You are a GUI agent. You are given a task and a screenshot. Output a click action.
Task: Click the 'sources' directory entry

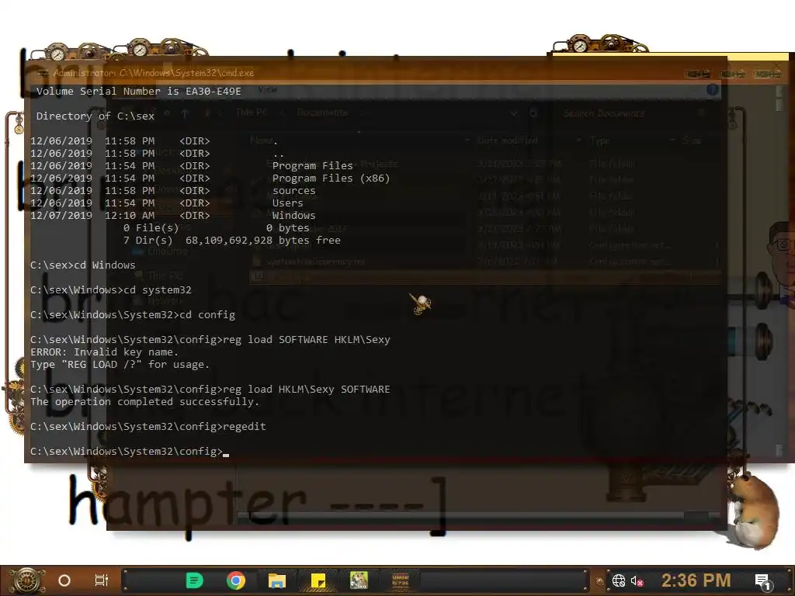pos(294,191)
